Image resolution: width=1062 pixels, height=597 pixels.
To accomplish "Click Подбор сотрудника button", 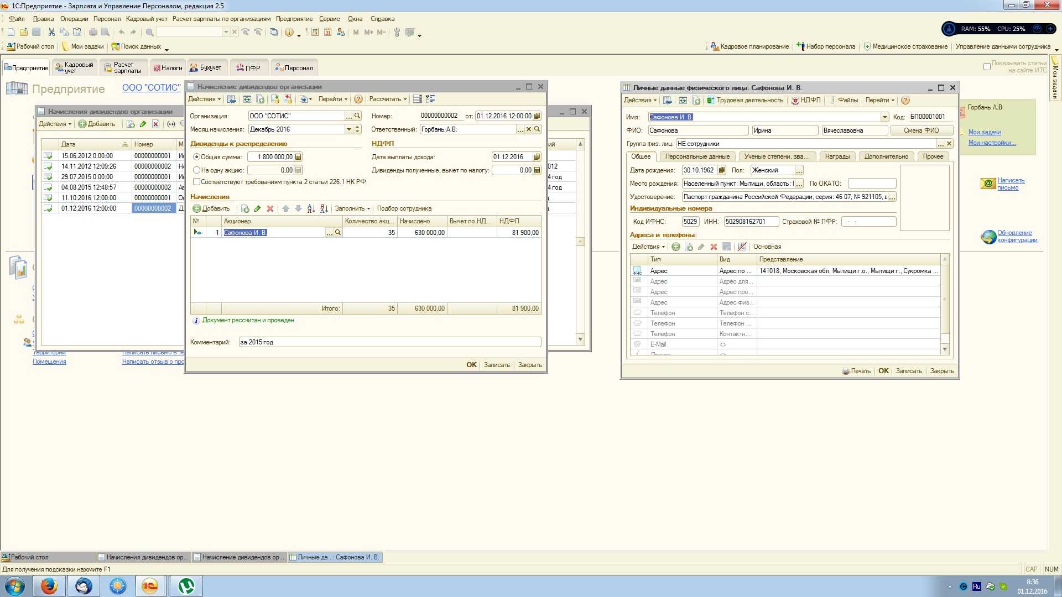I will pyautogui.click(x=404, y=208).
